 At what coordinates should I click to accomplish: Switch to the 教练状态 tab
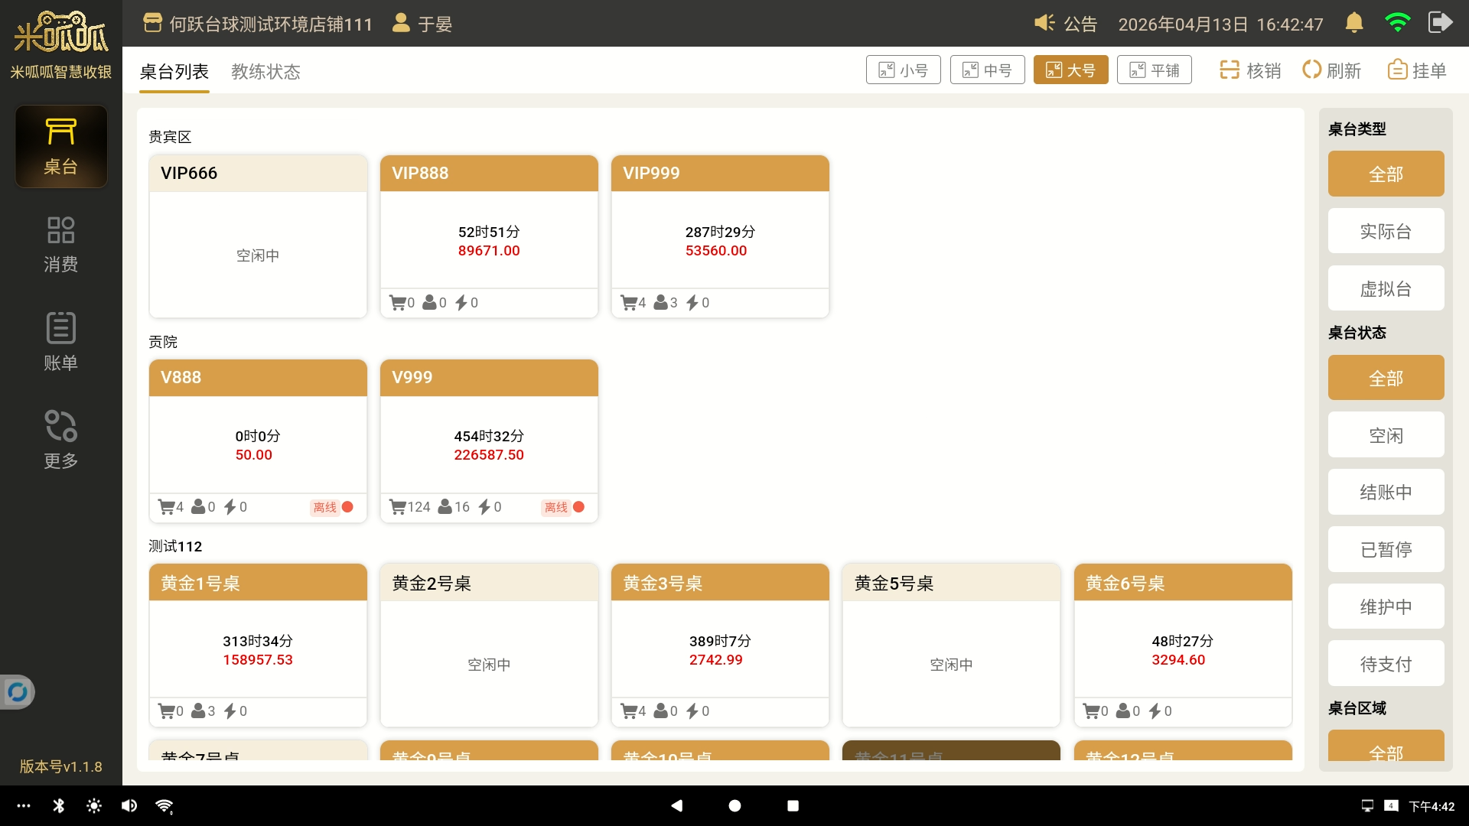(265, 72)
